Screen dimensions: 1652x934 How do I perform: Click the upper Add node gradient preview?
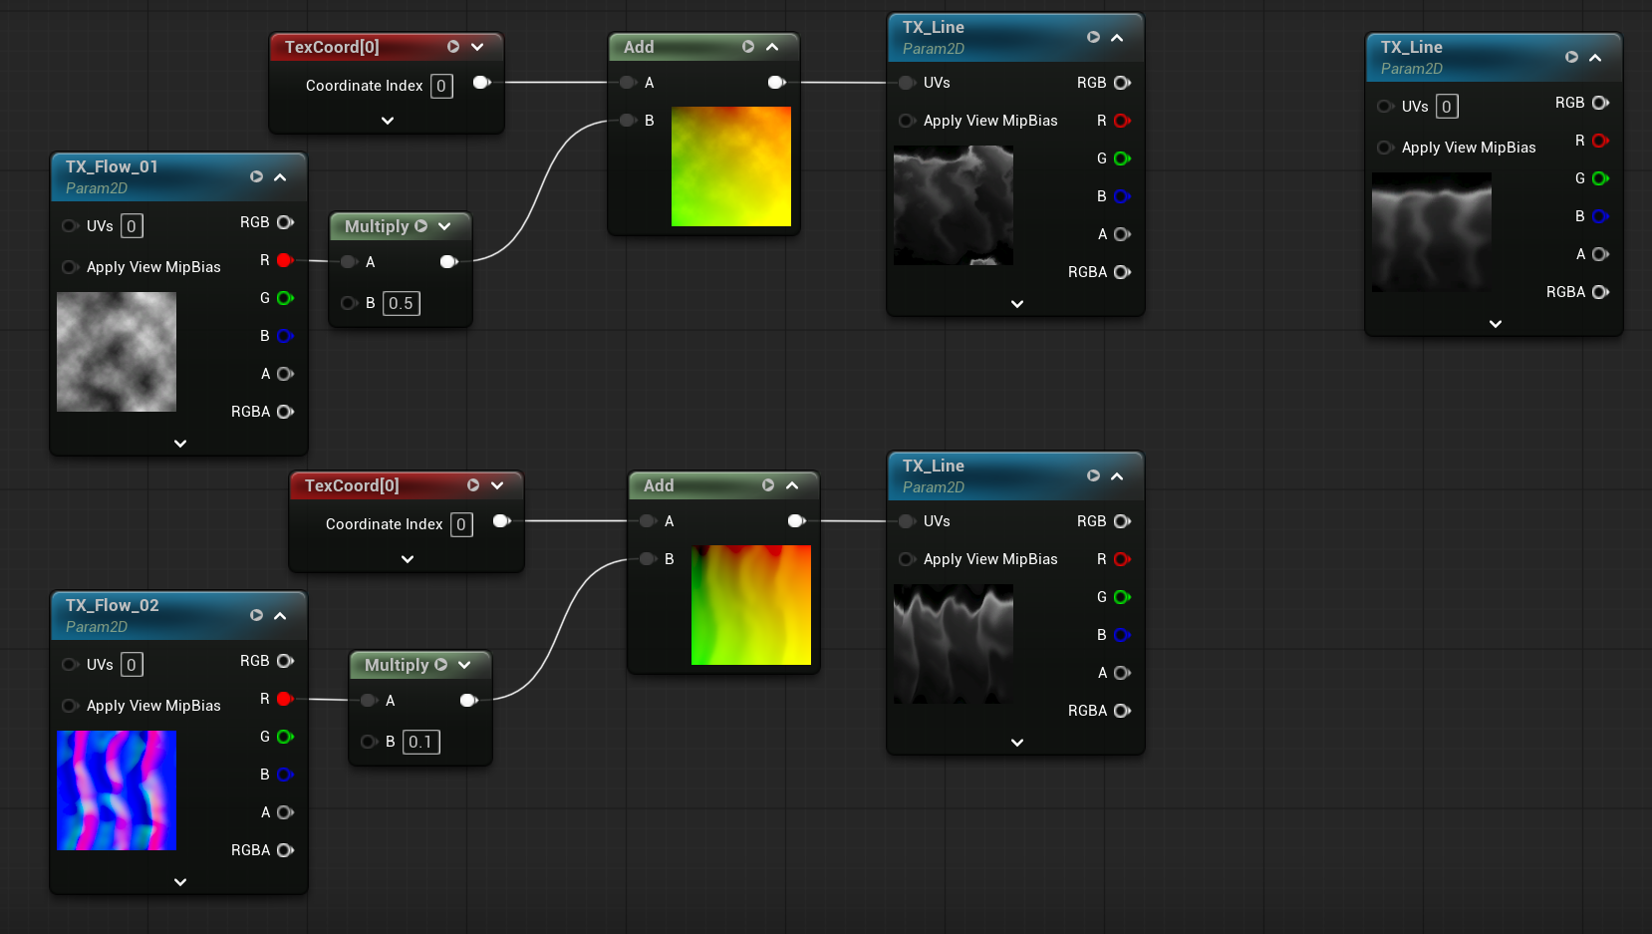[x=731, y=166]
